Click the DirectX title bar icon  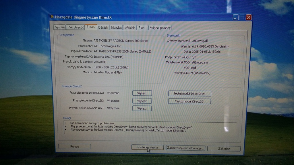point(52,17)
